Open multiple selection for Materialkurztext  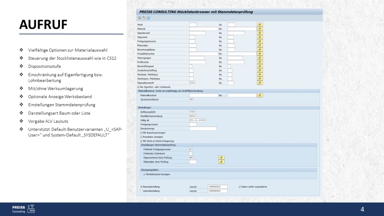pos(260,96)
